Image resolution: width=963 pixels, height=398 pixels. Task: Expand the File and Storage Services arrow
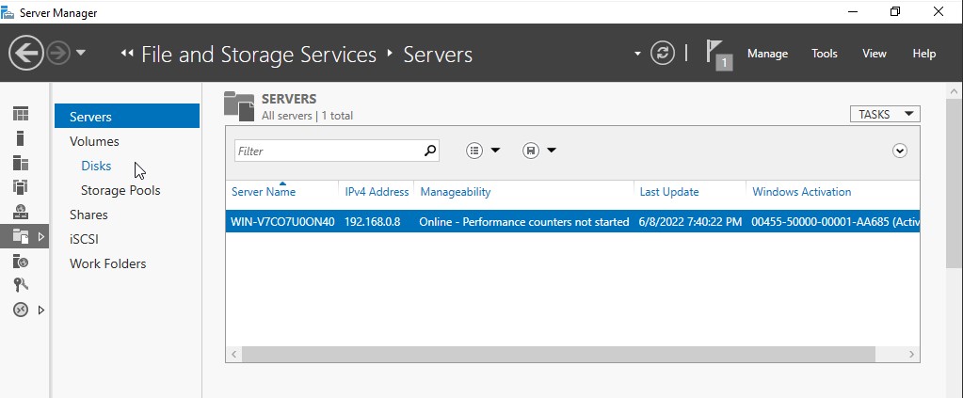pos(41,236)
